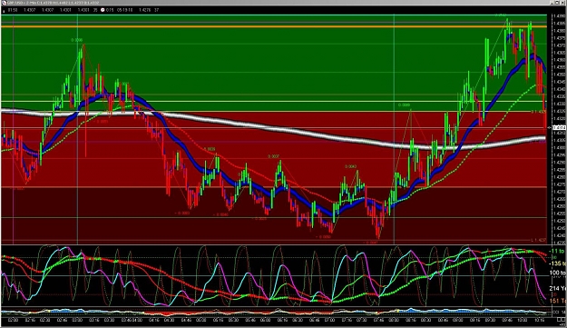This screenshot has width=567, height=328.
Task: Close the chart window
Action: point(562,3)
